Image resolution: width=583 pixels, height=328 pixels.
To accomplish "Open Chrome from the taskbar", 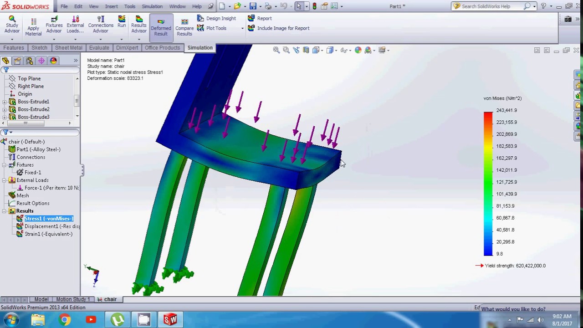I will [64, 320].
